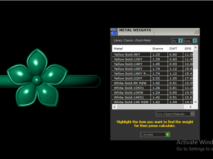The image size is (213, 159).
Task: Click the DWT column header
Action: [175, 49]
